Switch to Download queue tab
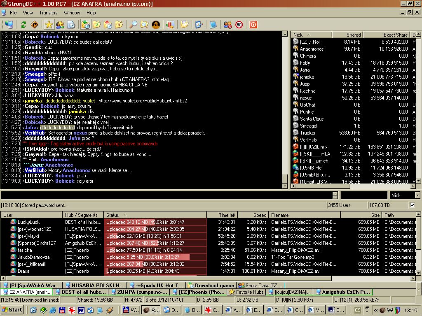 tap(211, 286)
